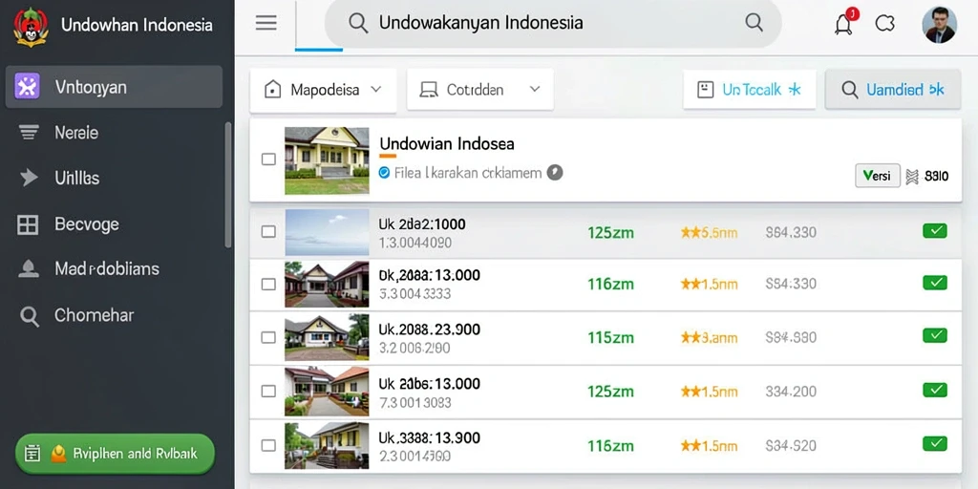Click the icon inside Un Tcealk button
The image size is (978, 489).
tap(706, 90)
